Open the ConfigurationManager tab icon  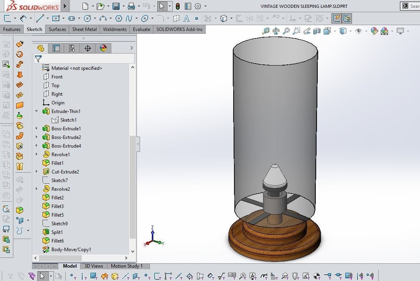72,48
